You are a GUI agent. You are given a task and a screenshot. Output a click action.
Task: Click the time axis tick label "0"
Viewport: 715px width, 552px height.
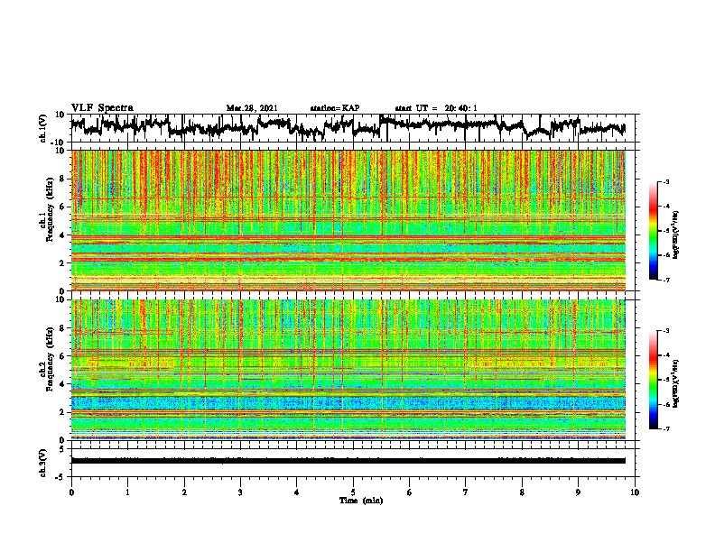[71, 492]
